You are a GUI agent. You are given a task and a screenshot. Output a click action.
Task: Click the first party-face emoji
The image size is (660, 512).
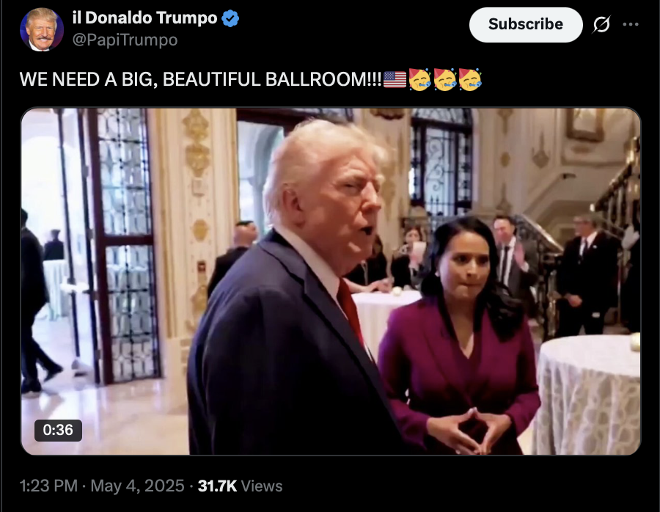pos(419,79)
